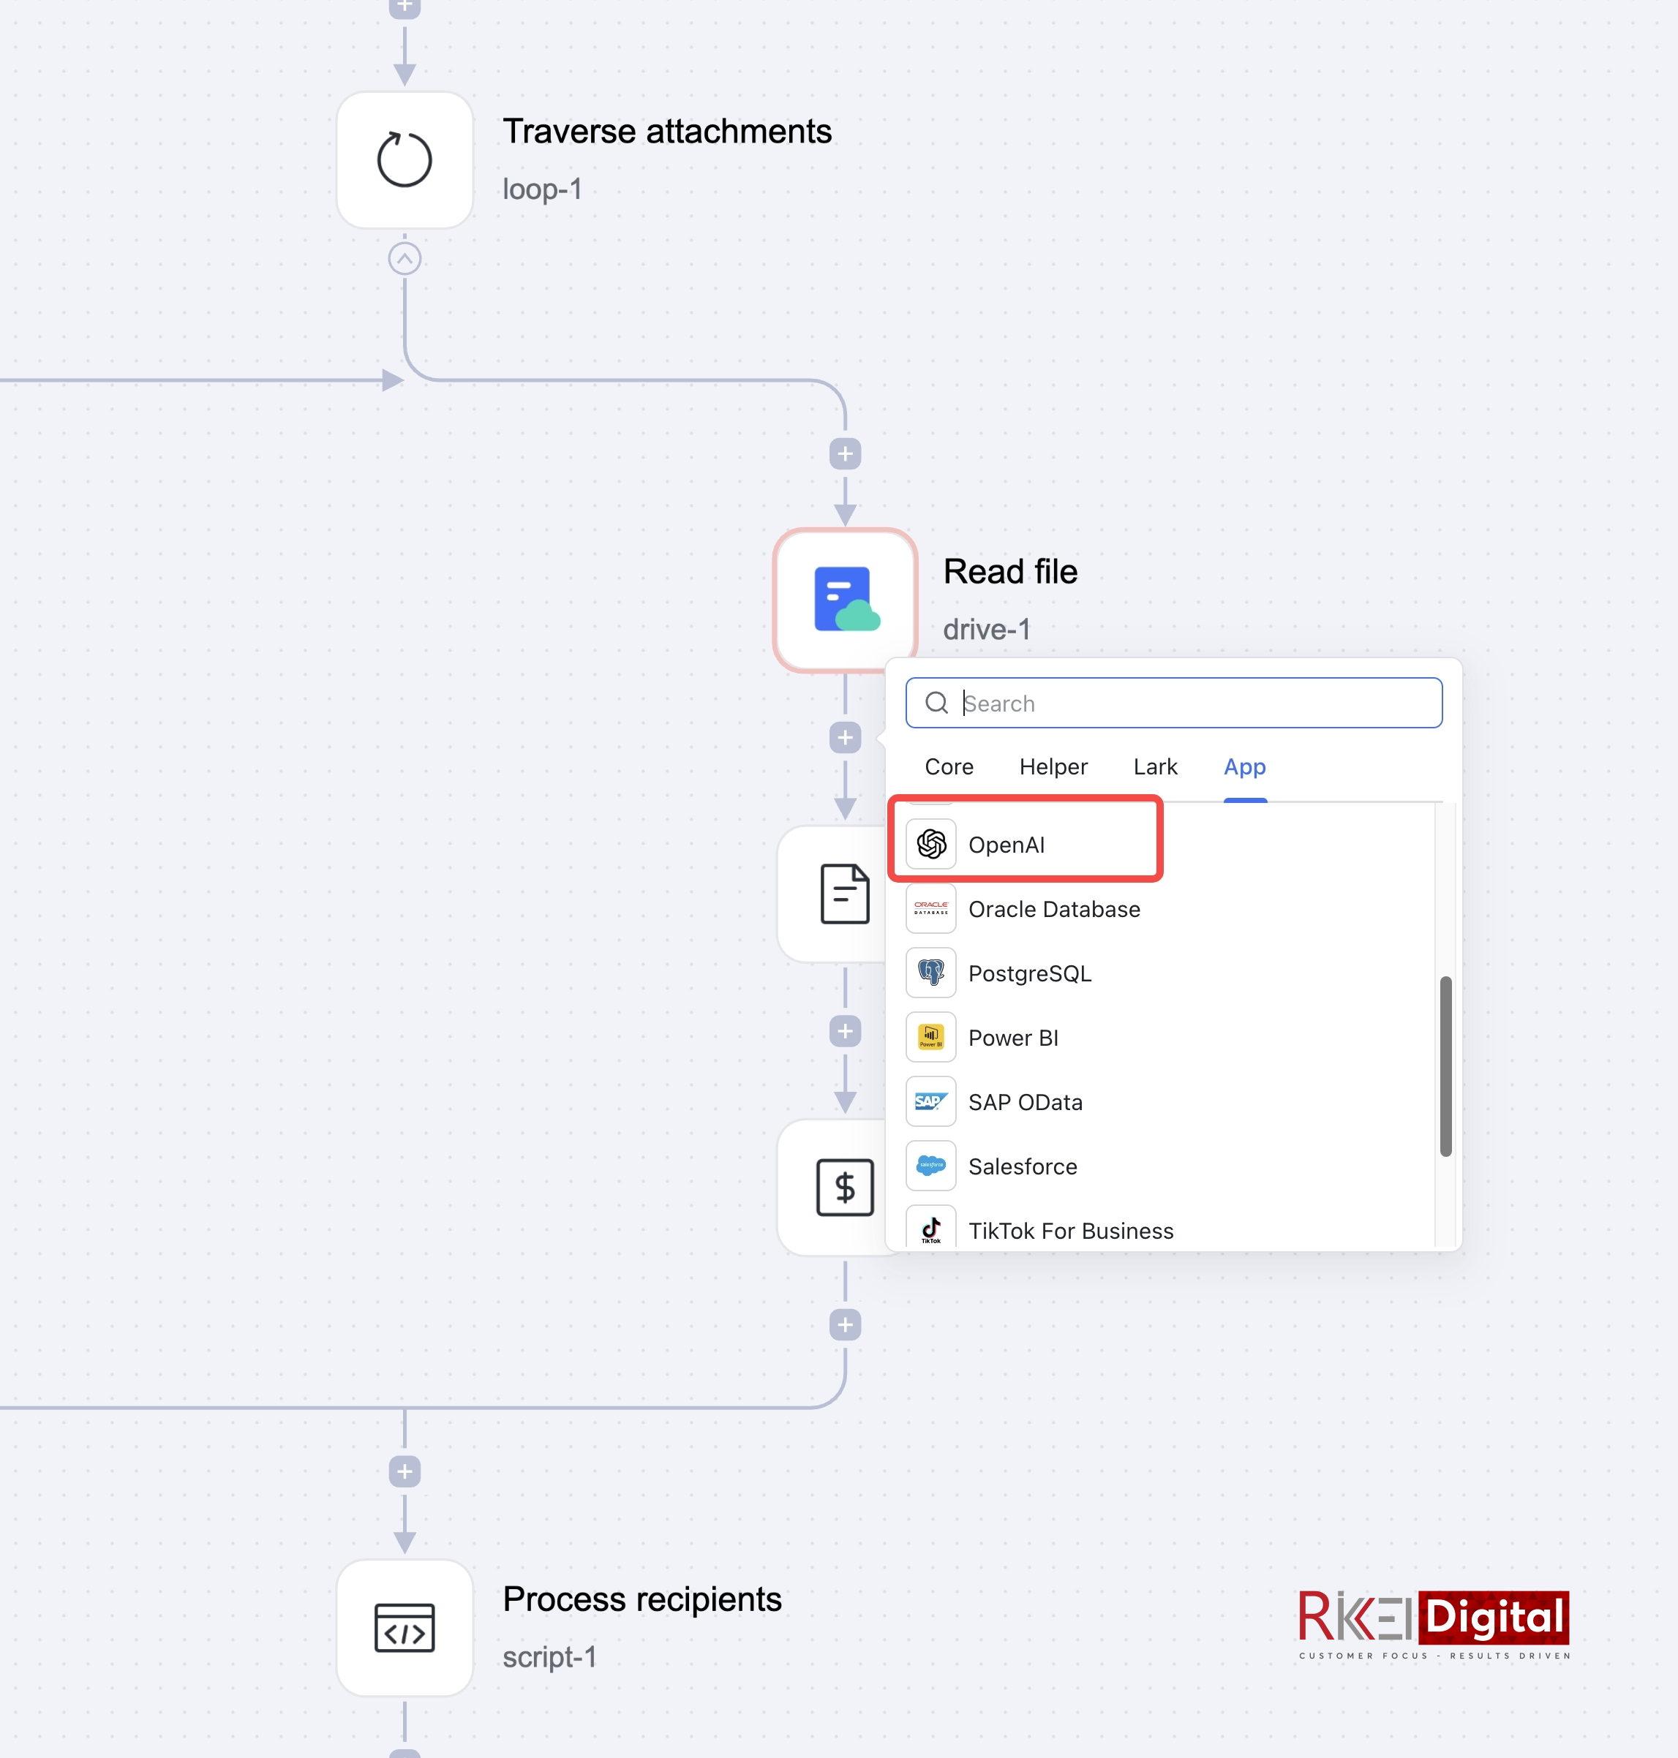Choose the SAP OData connector
This screenshot has width=1678, height=1758.
click(1024, 1101)
